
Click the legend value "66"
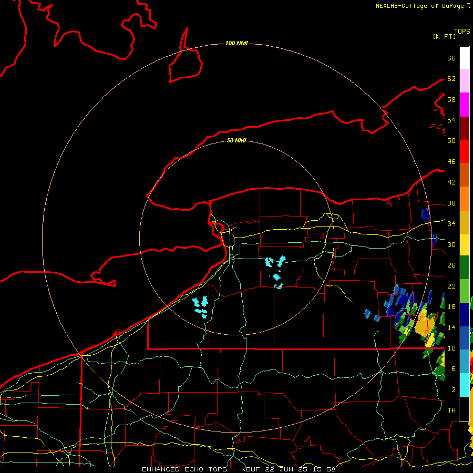point(451,58)
